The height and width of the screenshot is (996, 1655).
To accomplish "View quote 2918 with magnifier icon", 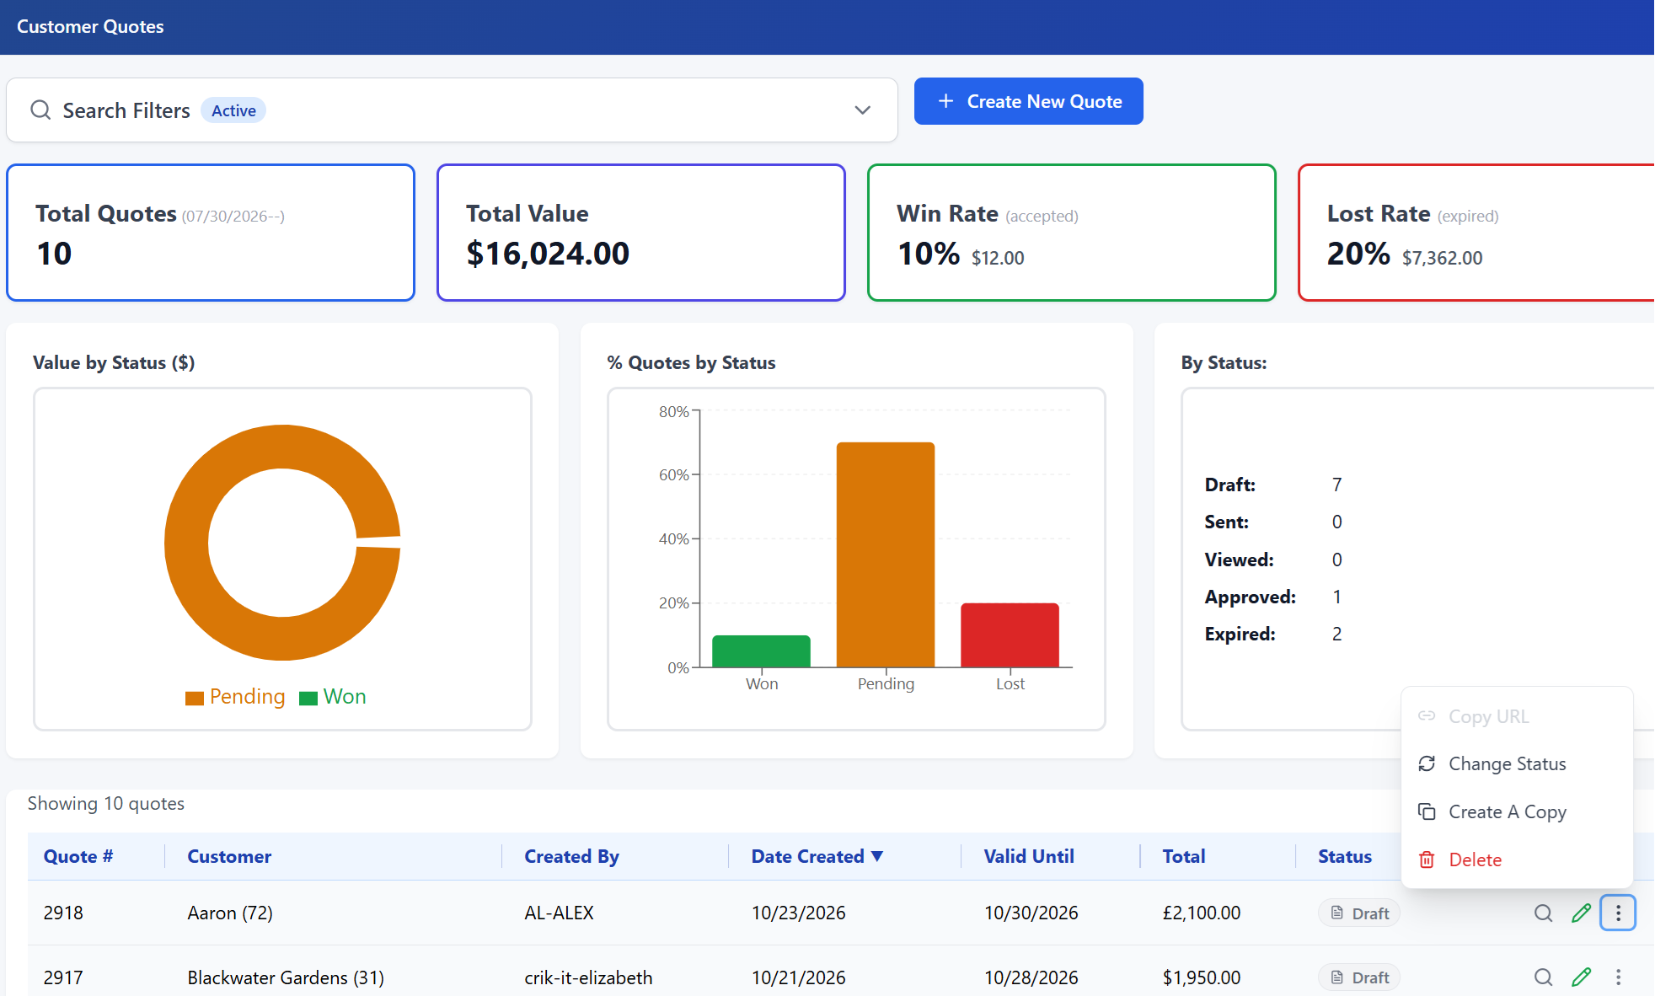I will click(1543, 913).
